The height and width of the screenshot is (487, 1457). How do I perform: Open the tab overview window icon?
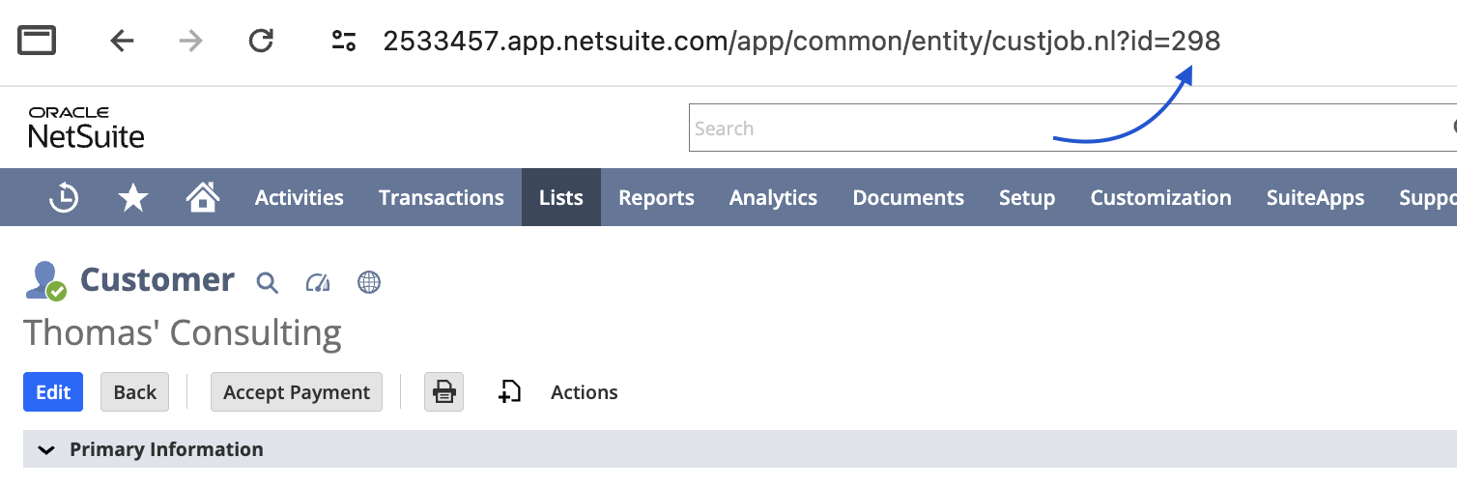coord(37,41)
